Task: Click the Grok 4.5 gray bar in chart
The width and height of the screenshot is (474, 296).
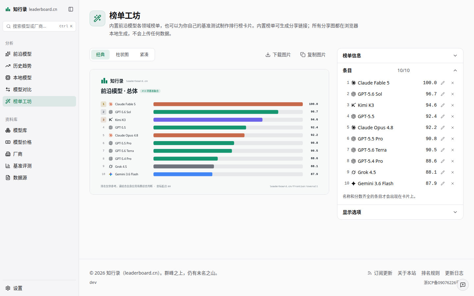Action: (x=184, y=166)
